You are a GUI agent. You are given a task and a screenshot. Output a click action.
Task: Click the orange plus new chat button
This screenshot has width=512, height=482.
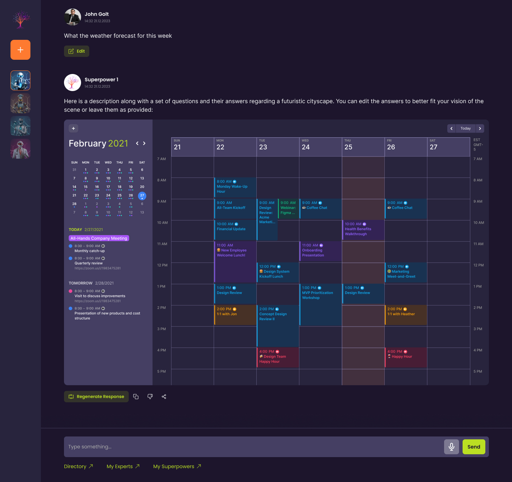[x=20, y=50]
